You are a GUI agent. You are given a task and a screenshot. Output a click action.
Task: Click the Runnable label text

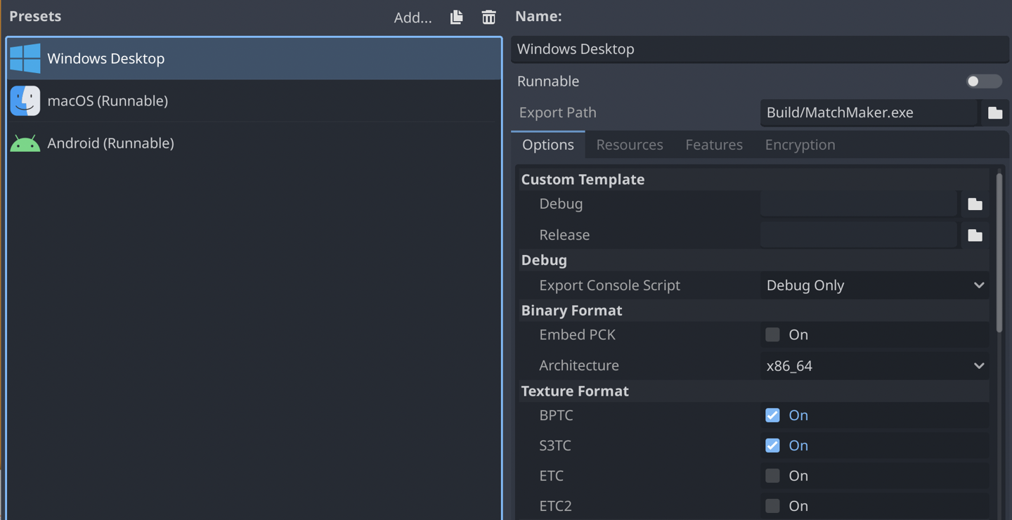point(548,82)
